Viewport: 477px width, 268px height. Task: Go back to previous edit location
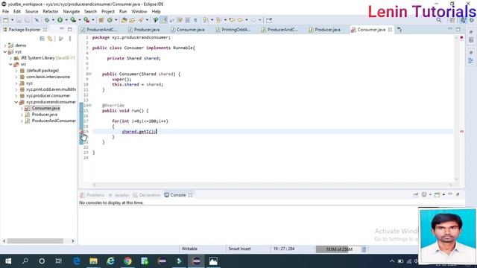pos(232,20)
